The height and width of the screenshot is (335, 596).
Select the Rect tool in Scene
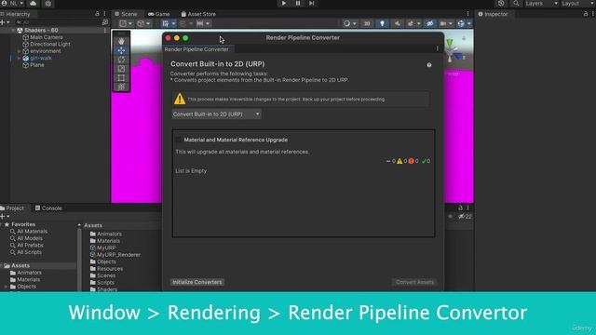tap(121, 77)
